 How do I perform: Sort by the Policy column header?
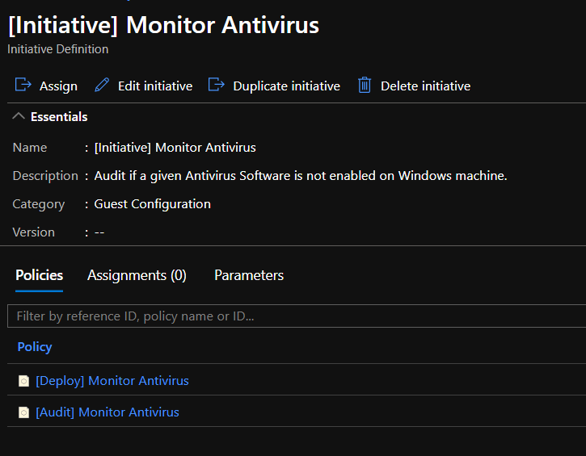35,346
